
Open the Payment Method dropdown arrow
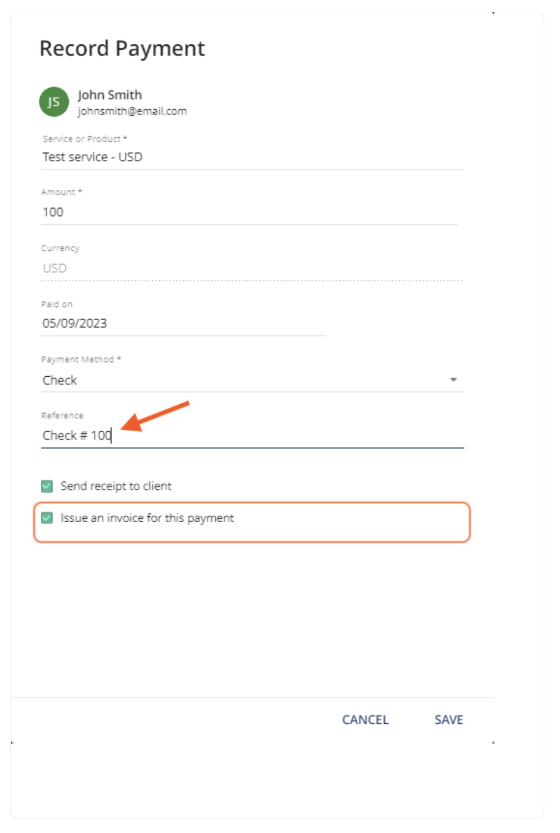(x=453, y=380)
